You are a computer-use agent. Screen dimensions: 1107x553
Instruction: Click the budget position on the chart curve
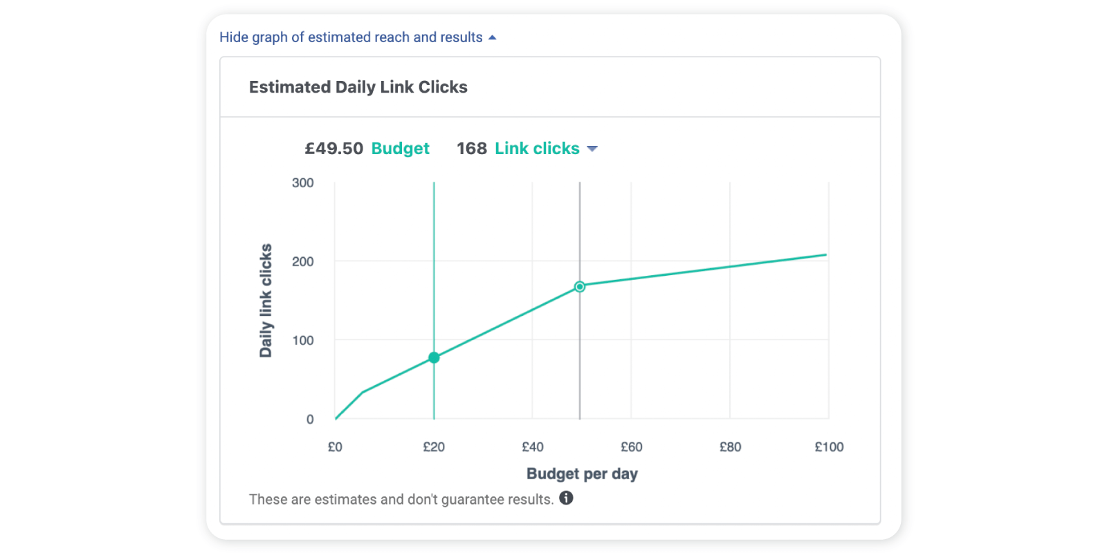point(580,286)
